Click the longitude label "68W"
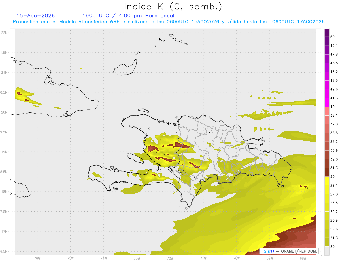This screenshot has height=262, width=340. (x=303, y=258)
